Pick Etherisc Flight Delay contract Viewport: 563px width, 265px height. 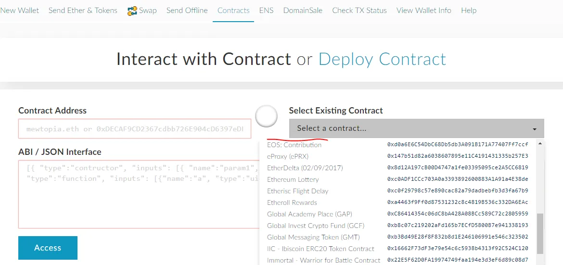(298, 190)
